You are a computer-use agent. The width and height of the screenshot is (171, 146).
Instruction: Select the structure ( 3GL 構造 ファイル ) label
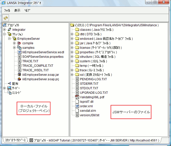point(98,57)
